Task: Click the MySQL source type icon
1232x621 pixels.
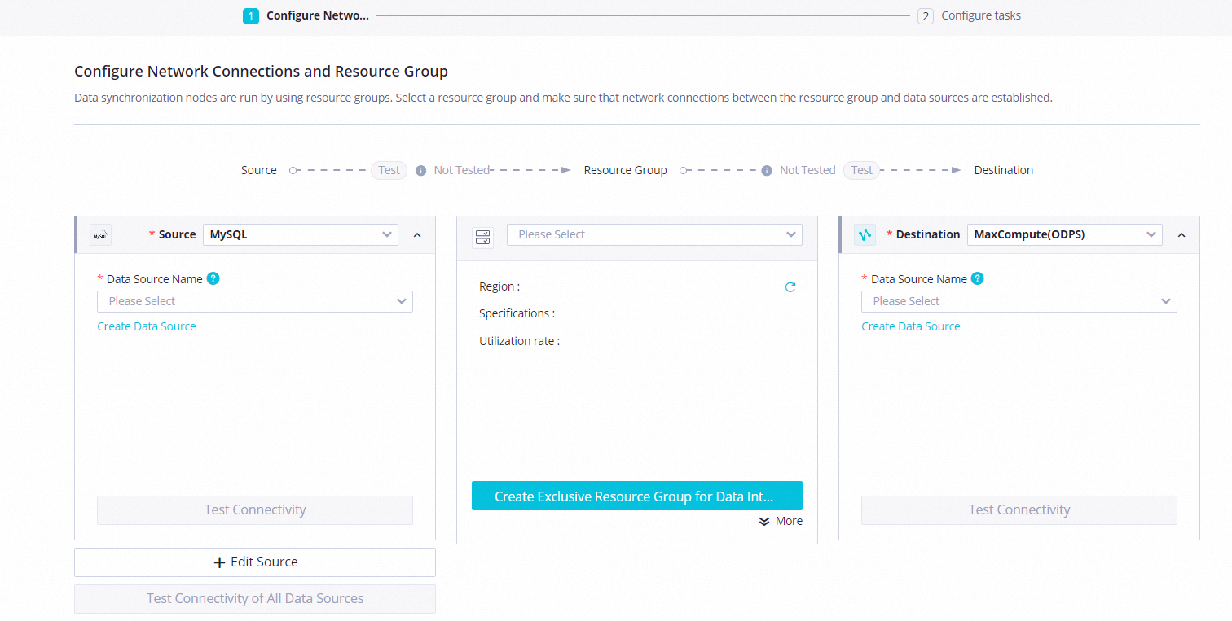Action: pos(100,235)
